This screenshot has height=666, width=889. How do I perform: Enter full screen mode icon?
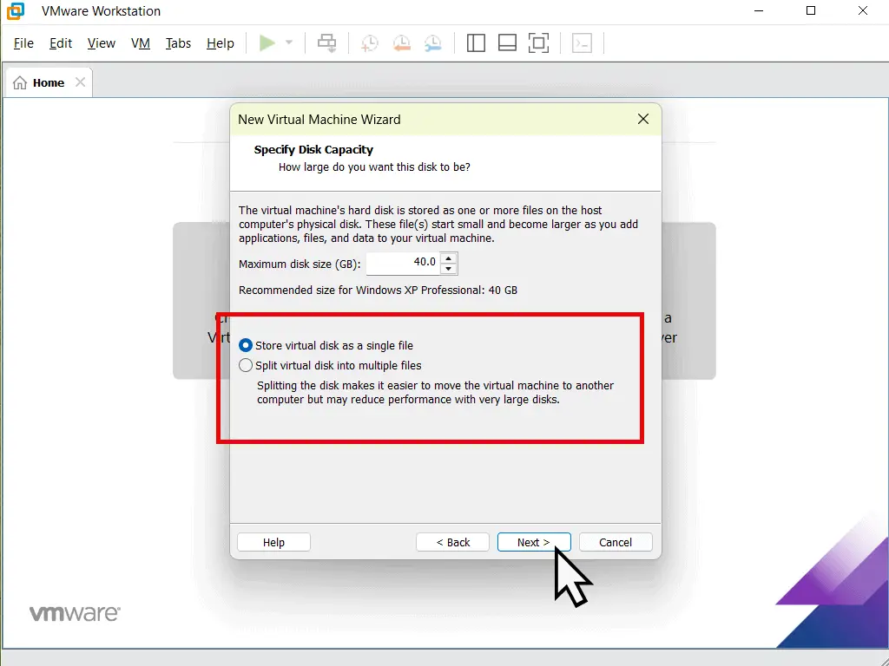coord(538,43)
